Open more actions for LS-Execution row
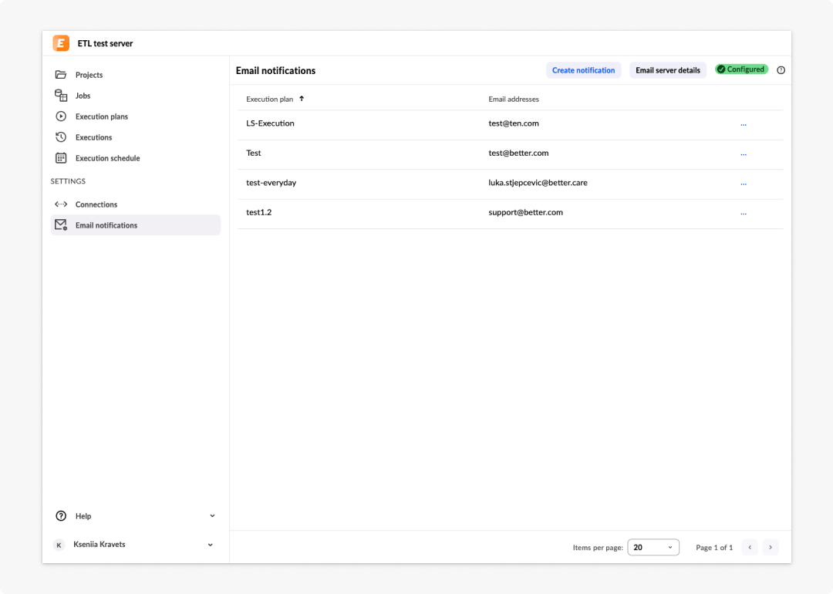 point(744,124)
